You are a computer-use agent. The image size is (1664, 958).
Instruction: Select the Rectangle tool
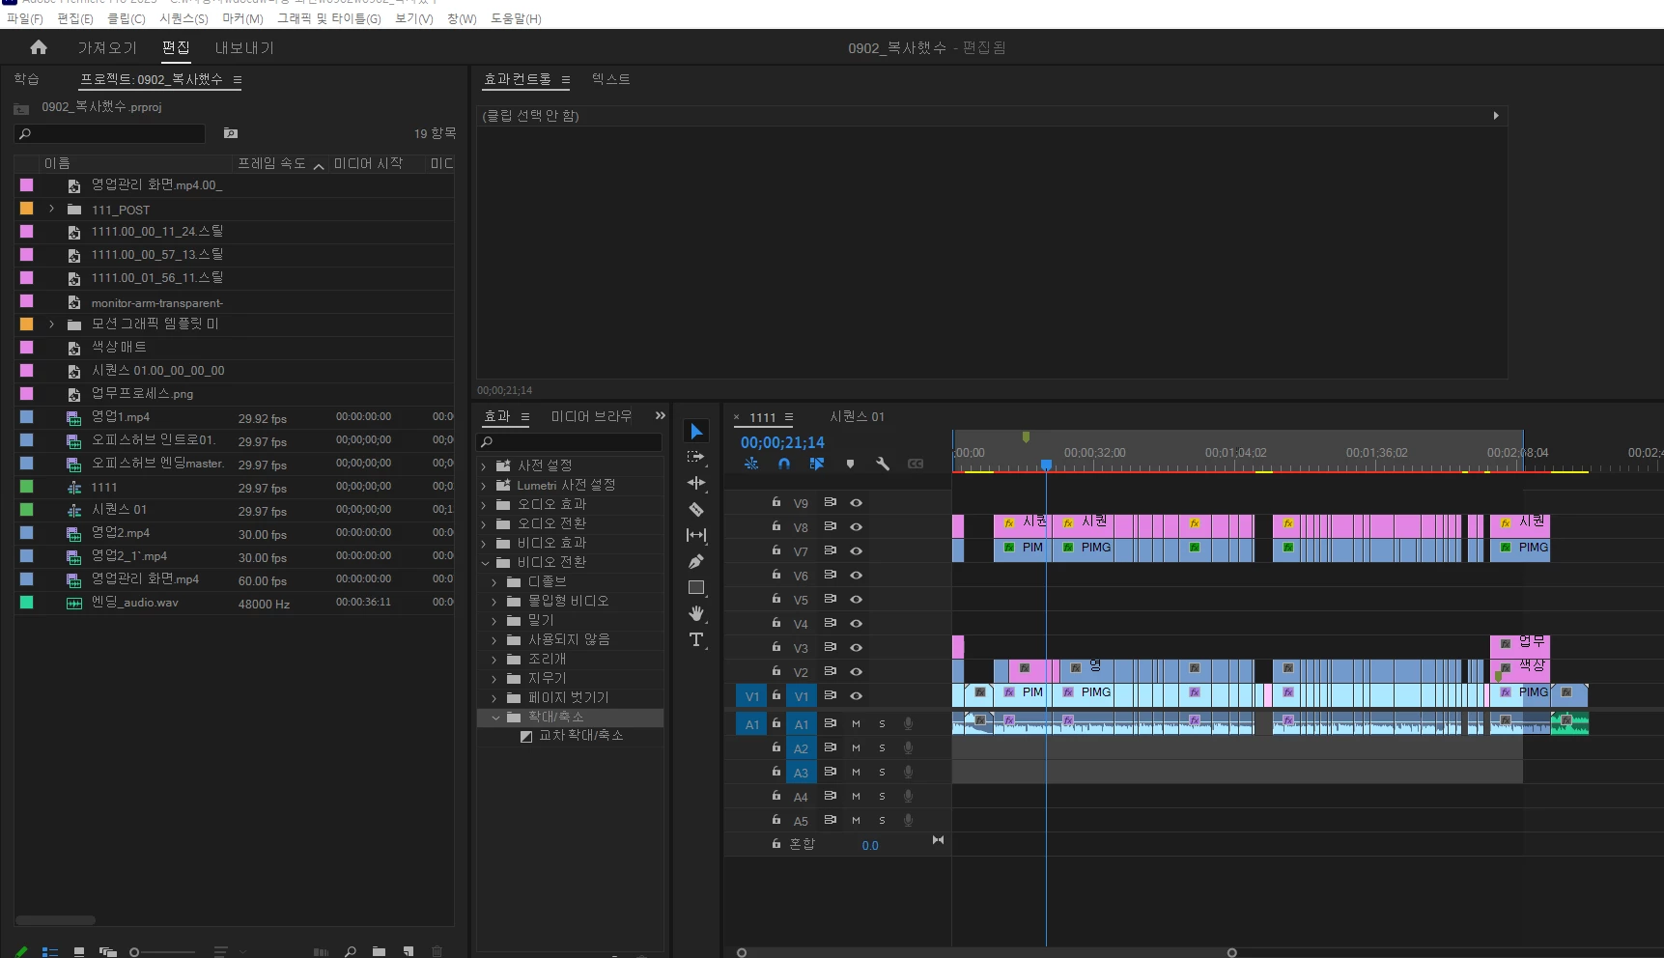(696, 587)
